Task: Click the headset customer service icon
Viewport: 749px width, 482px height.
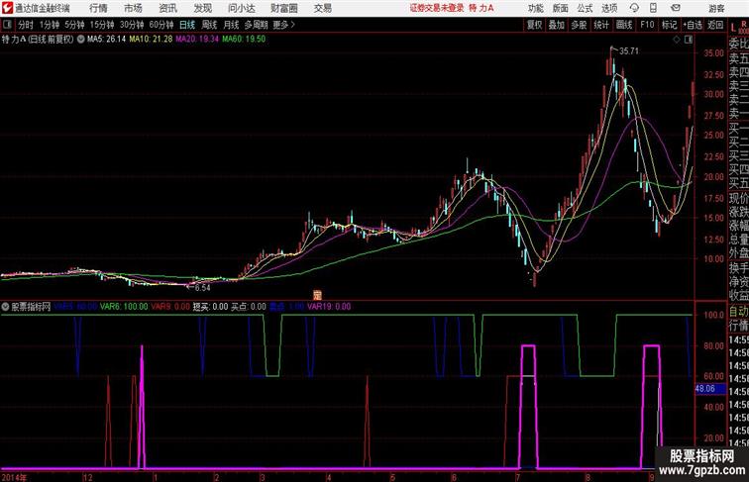Action: pos(634,8)
